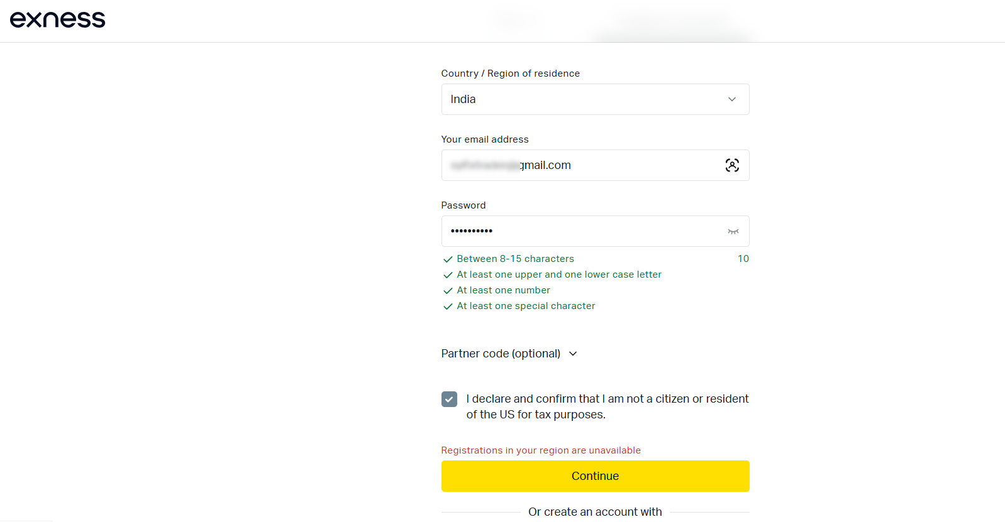Click the password character count 10

pyautogui.click(x=743, y=259)
